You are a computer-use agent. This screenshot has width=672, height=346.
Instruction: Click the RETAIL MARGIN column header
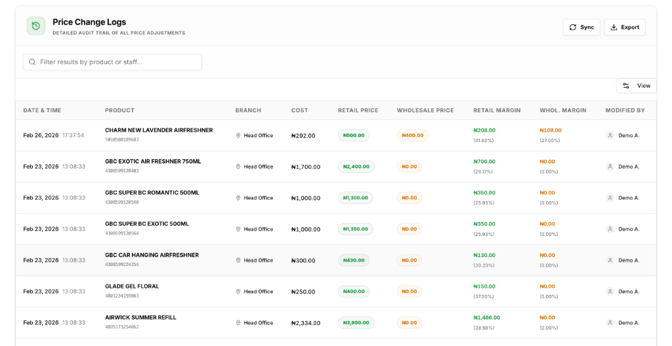(497, 111)
